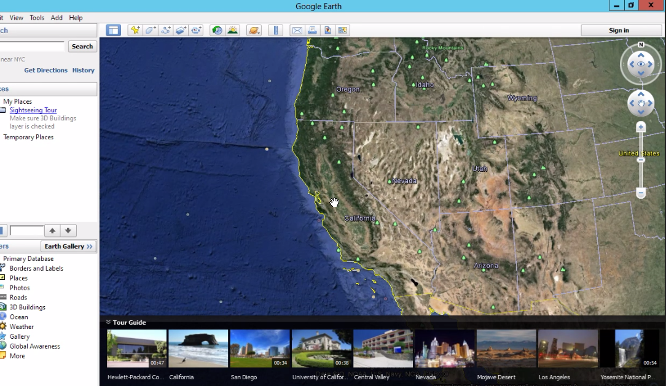
Task: Open the Hewlett-Packard tour thumbnail
Action: 136,349
